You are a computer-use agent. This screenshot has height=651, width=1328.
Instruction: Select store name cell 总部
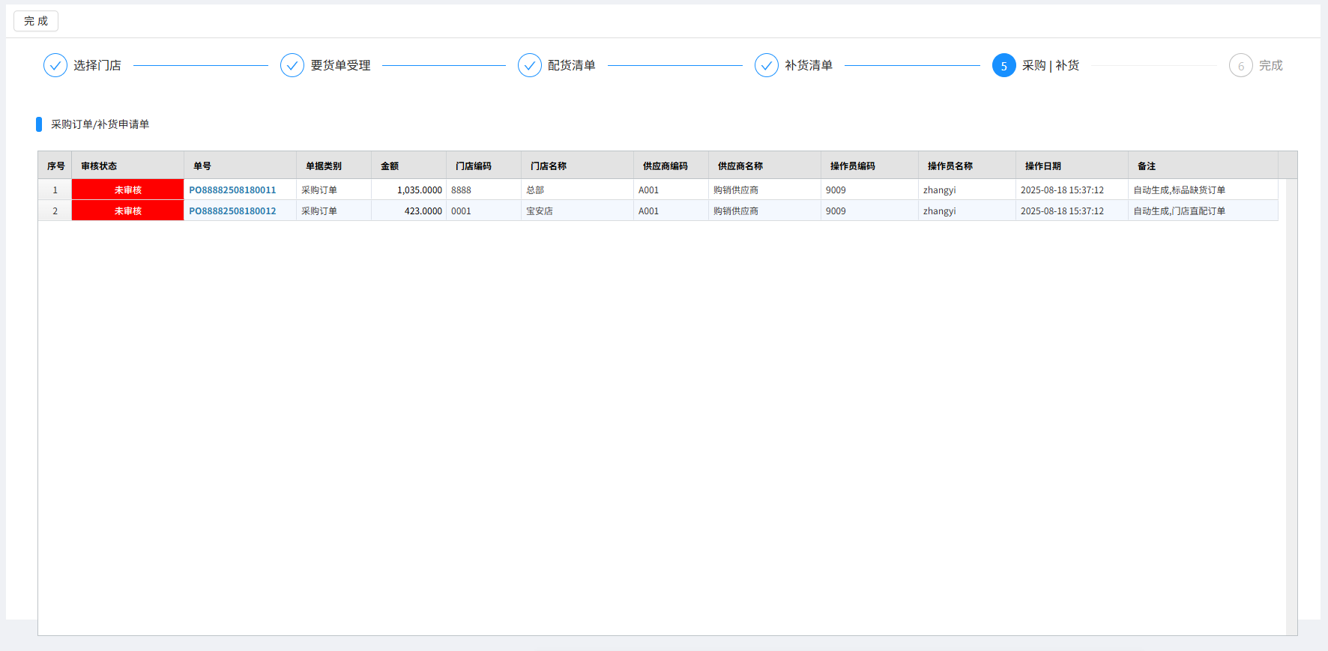[578, 190]
